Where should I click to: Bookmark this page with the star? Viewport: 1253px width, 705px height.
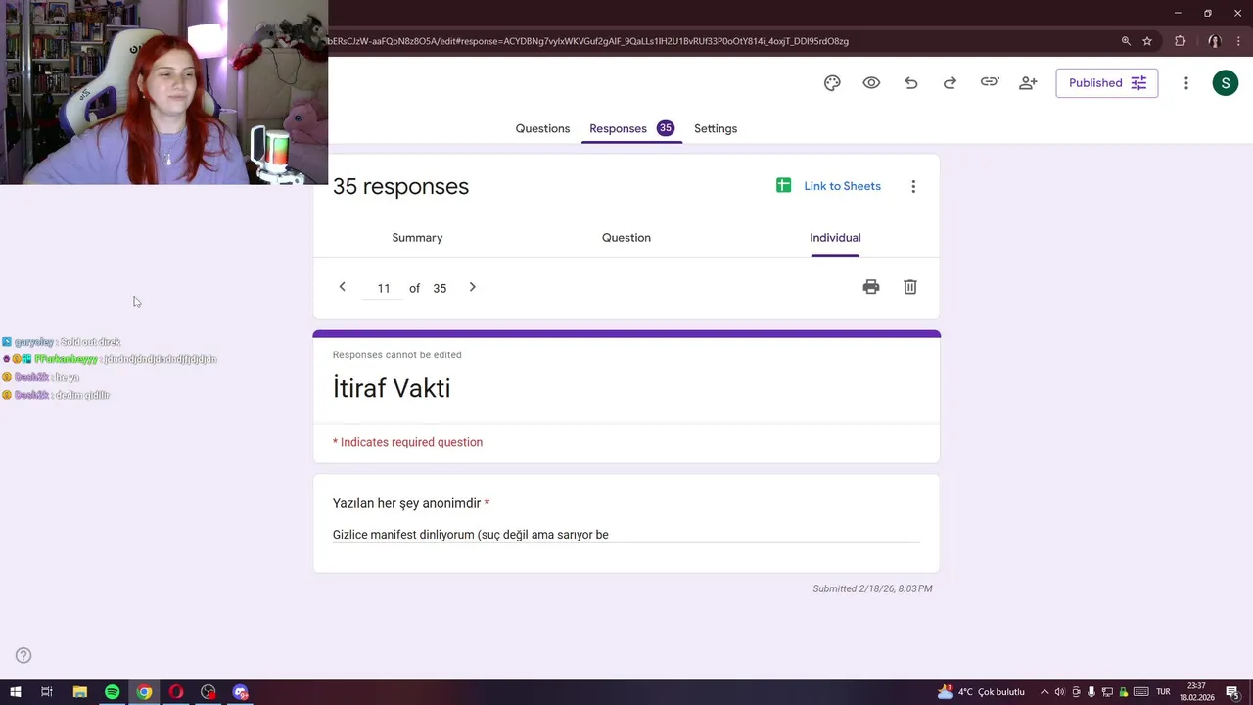1147,41
